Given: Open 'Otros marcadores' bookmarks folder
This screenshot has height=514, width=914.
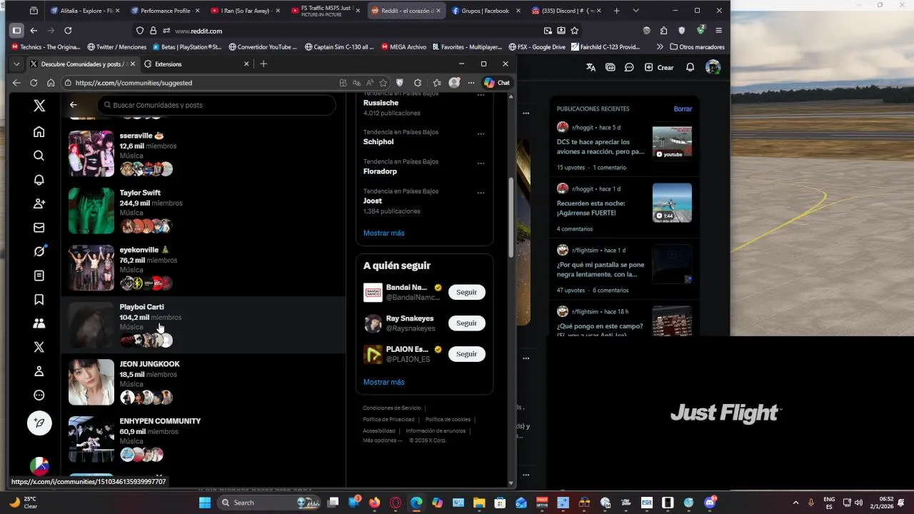Looking at the screenshot, I should (x=697, y=47).
